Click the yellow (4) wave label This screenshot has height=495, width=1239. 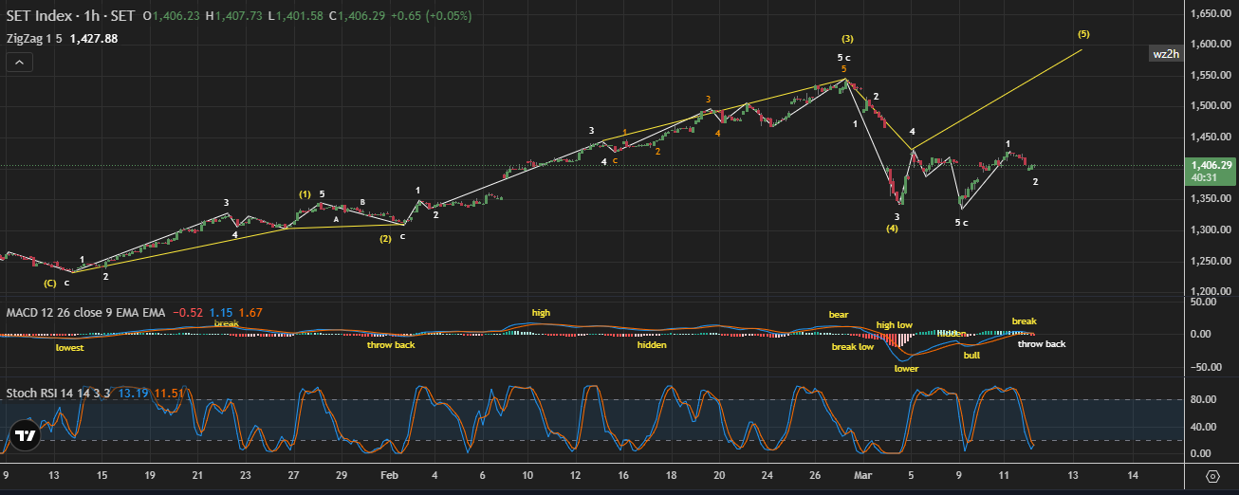coord(893,229)
